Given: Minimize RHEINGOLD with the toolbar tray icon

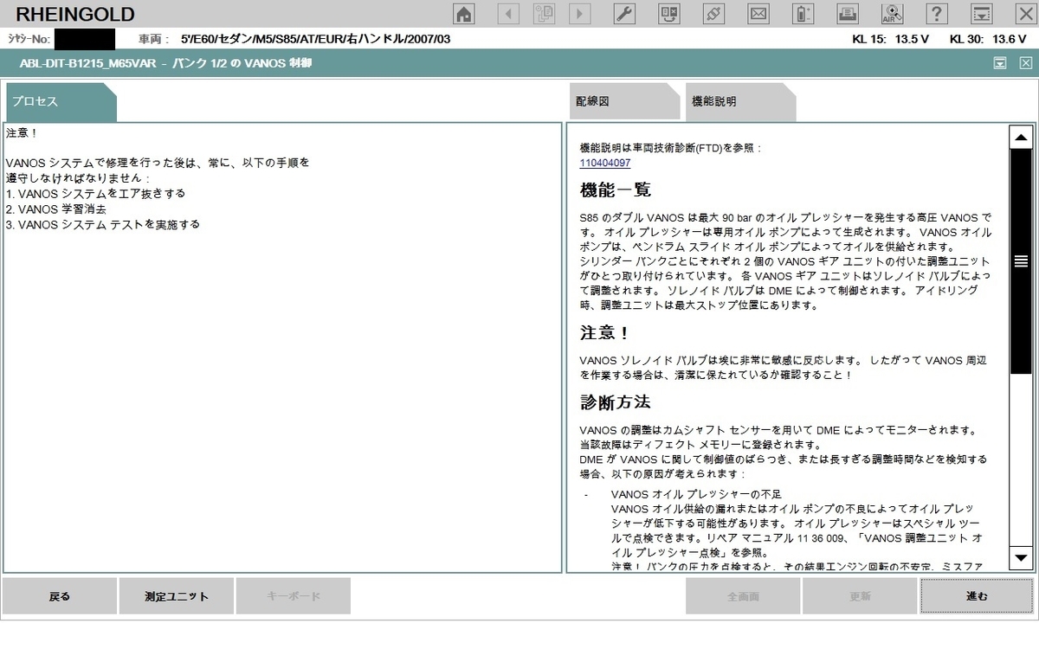Looking at the screenshot, I should [x=981, y=13].
